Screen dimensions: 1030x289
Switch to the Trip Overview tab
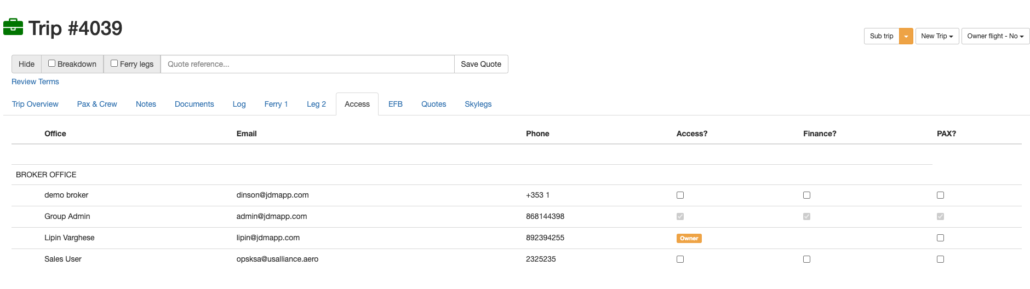coord(35,104)
